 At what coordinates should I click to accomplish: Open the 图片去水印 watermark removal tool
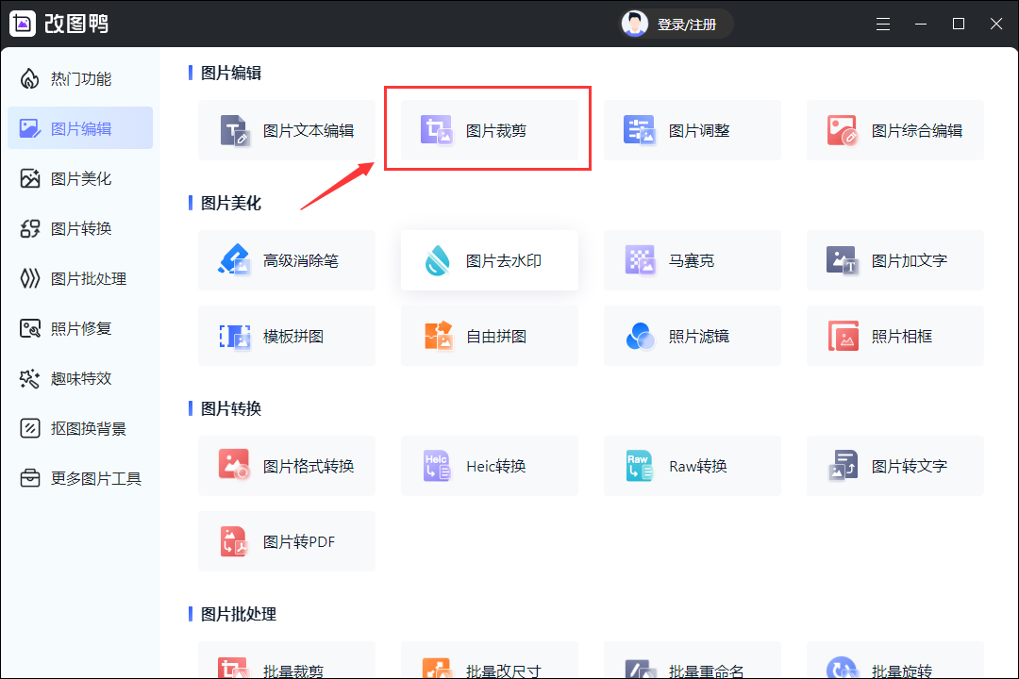(x=489, y=260)
